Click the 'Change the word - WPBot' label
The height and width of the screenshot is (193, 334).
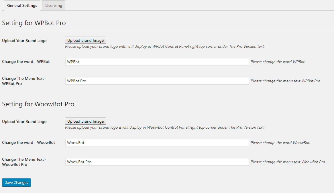tap(26, 62)
